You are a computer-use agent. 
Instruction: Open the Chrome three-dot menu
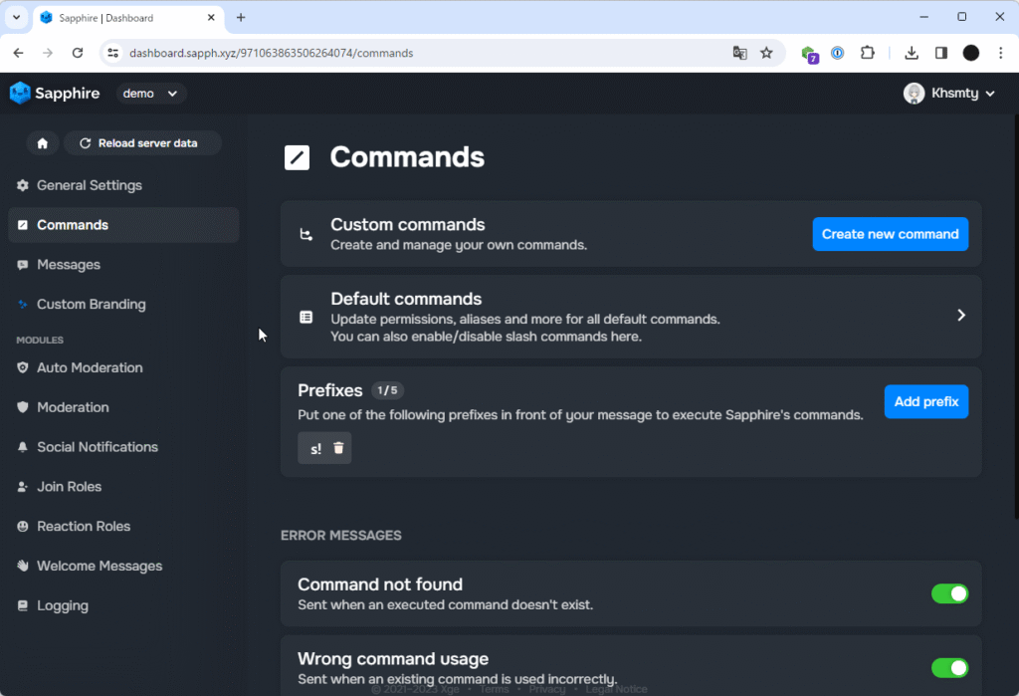tap(1001, 53)
